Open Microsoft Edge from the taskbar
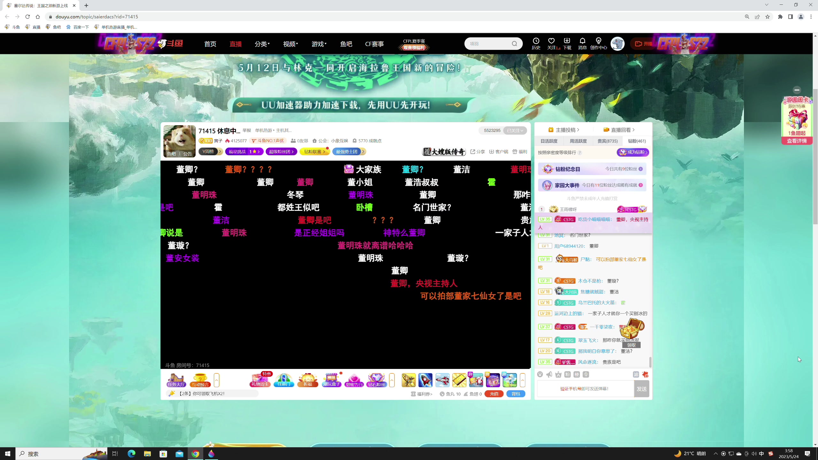Image resolution: width=818 pixels, height=460 pixels. pyautogui.click(x=131, y=454)
